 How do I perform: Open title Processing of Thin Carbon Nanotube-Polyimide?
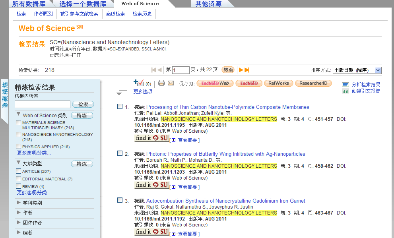[228, 107]
